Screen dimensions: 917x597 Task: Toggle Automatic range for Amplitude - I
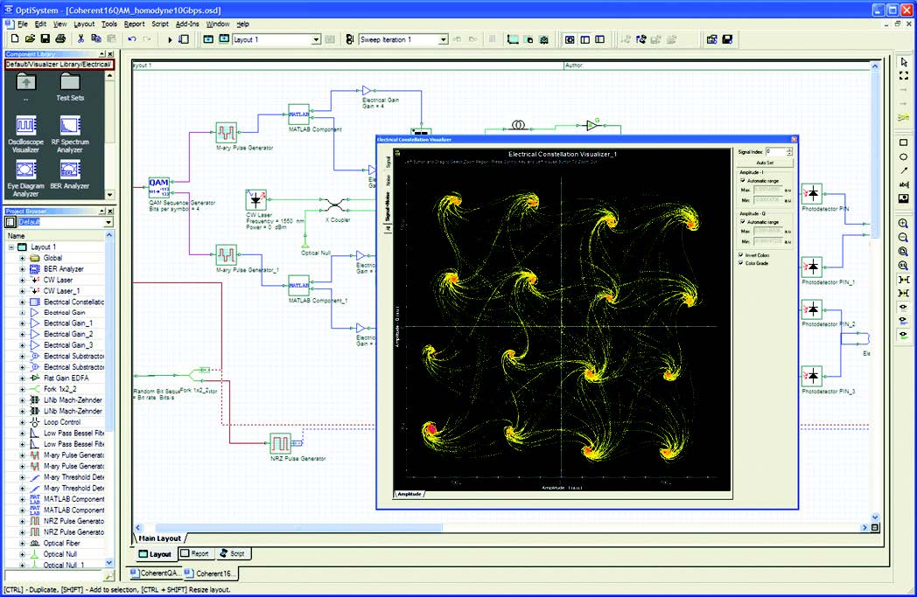(x=742, y=180)
